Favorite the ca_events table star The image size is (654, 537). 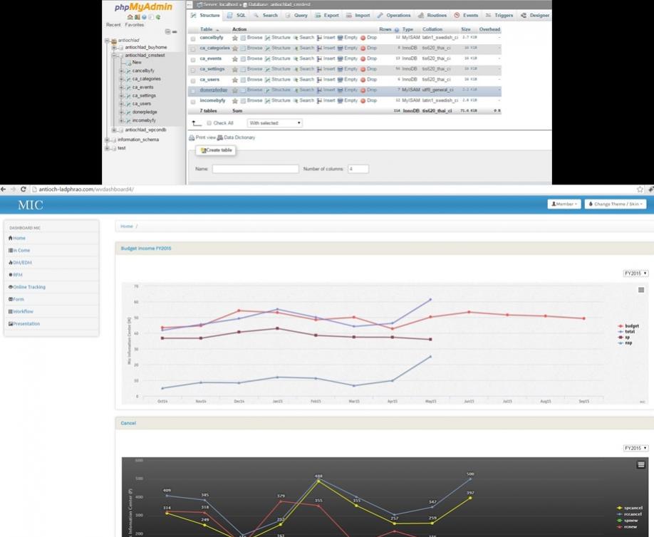tap(235, 59)
